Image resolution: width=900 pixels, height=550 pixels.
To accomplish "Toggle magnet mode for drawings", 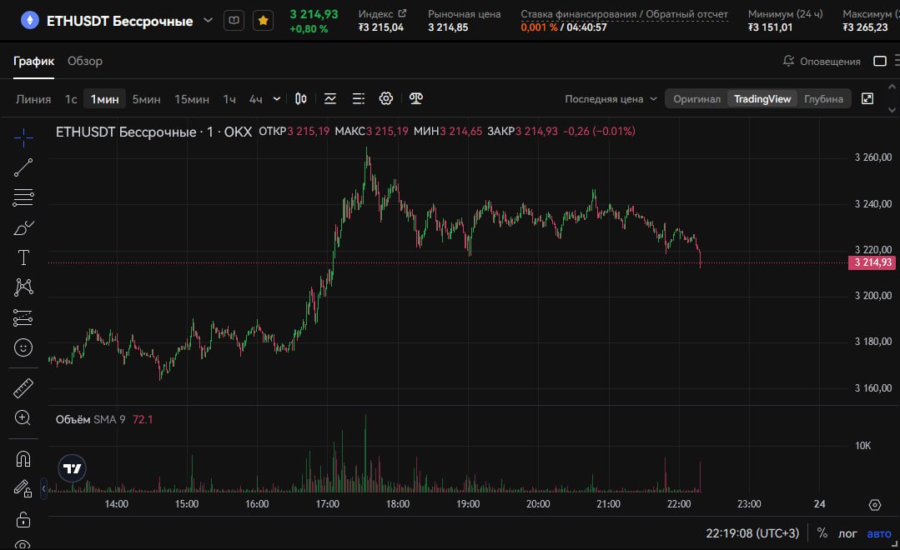I will [23, 459].
